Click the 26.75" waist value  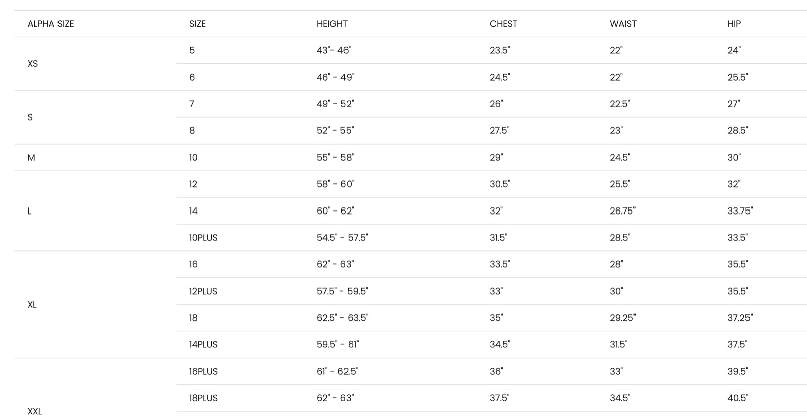pos(622,211)
